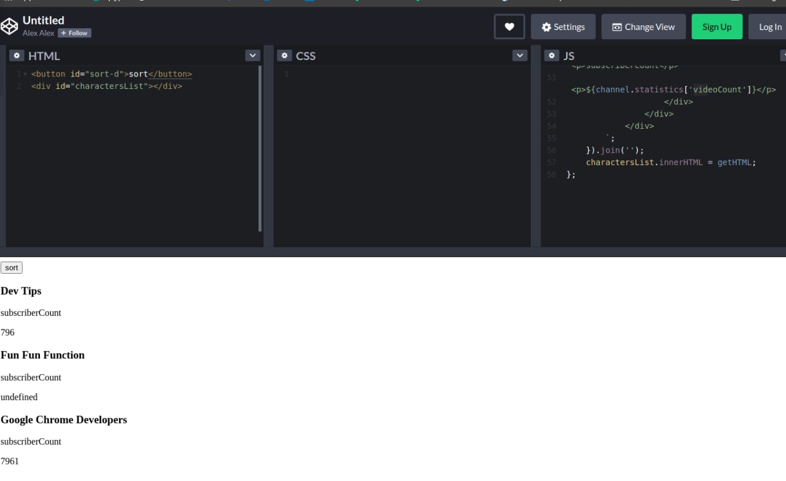This screenshot has width=786, height=481.
Task: Click the JS panel title label
Action: pos(569,56)
